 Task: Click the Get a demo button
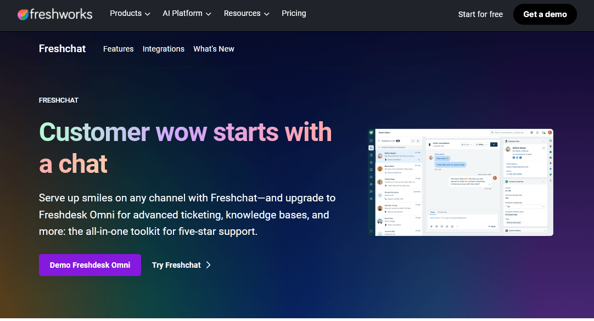[x=545, y=14]
